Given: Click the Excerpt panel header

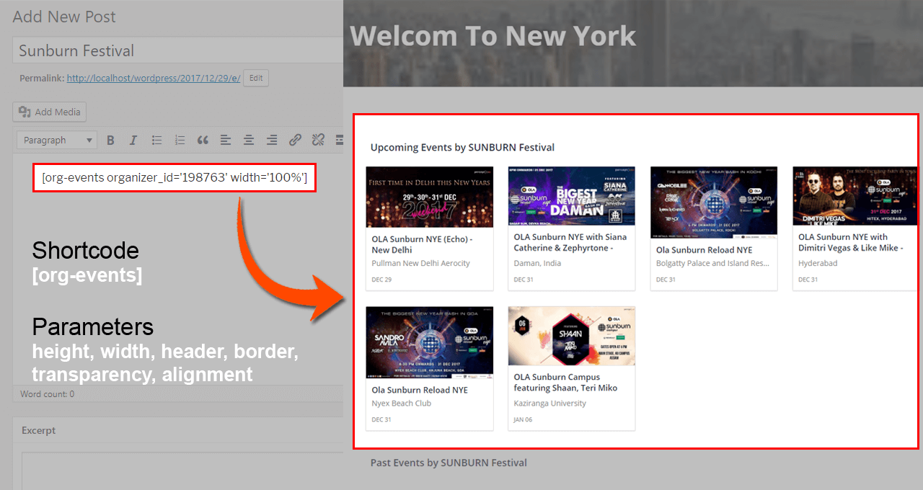Looking at the screenshot, I should [178, 430].
